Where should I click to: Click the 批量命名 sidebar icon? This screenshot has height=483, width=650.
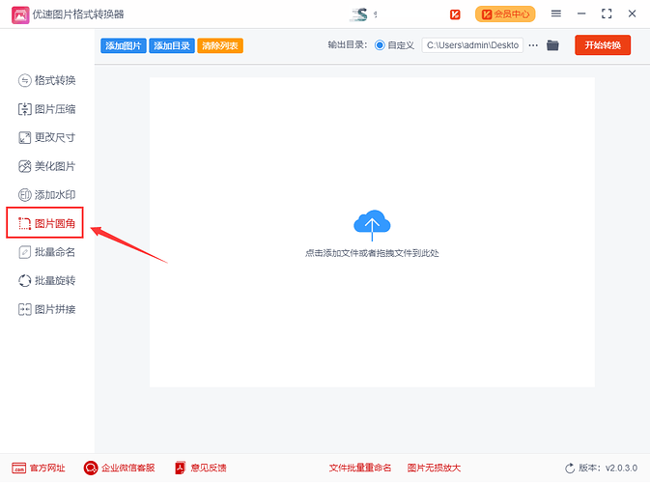pyautogui.click(x=25, y=252)
